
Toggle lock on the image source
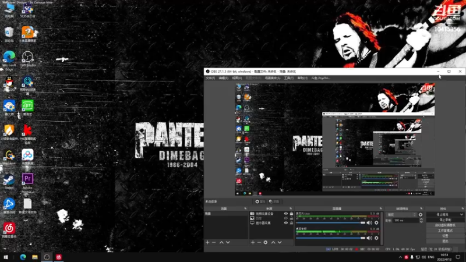click(291, 218)
